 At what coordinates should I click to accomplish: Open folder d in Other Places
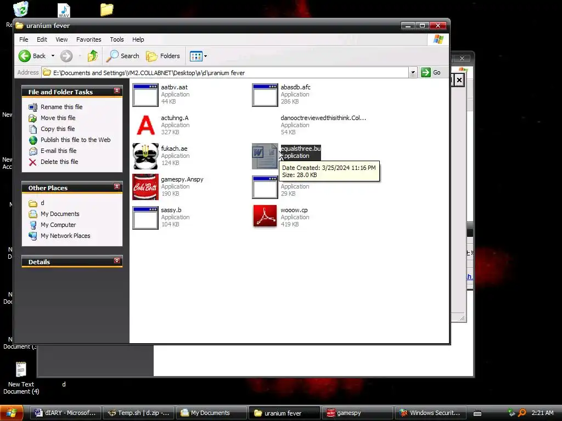42,203
